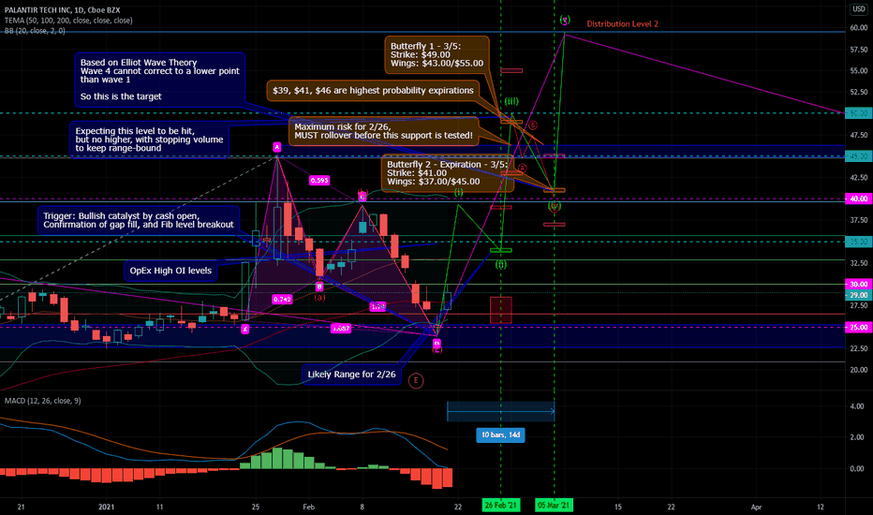Click the 'OpEx High OI levels' label
This screenshot has width=873, height=515.
click(x=170, y=272)
